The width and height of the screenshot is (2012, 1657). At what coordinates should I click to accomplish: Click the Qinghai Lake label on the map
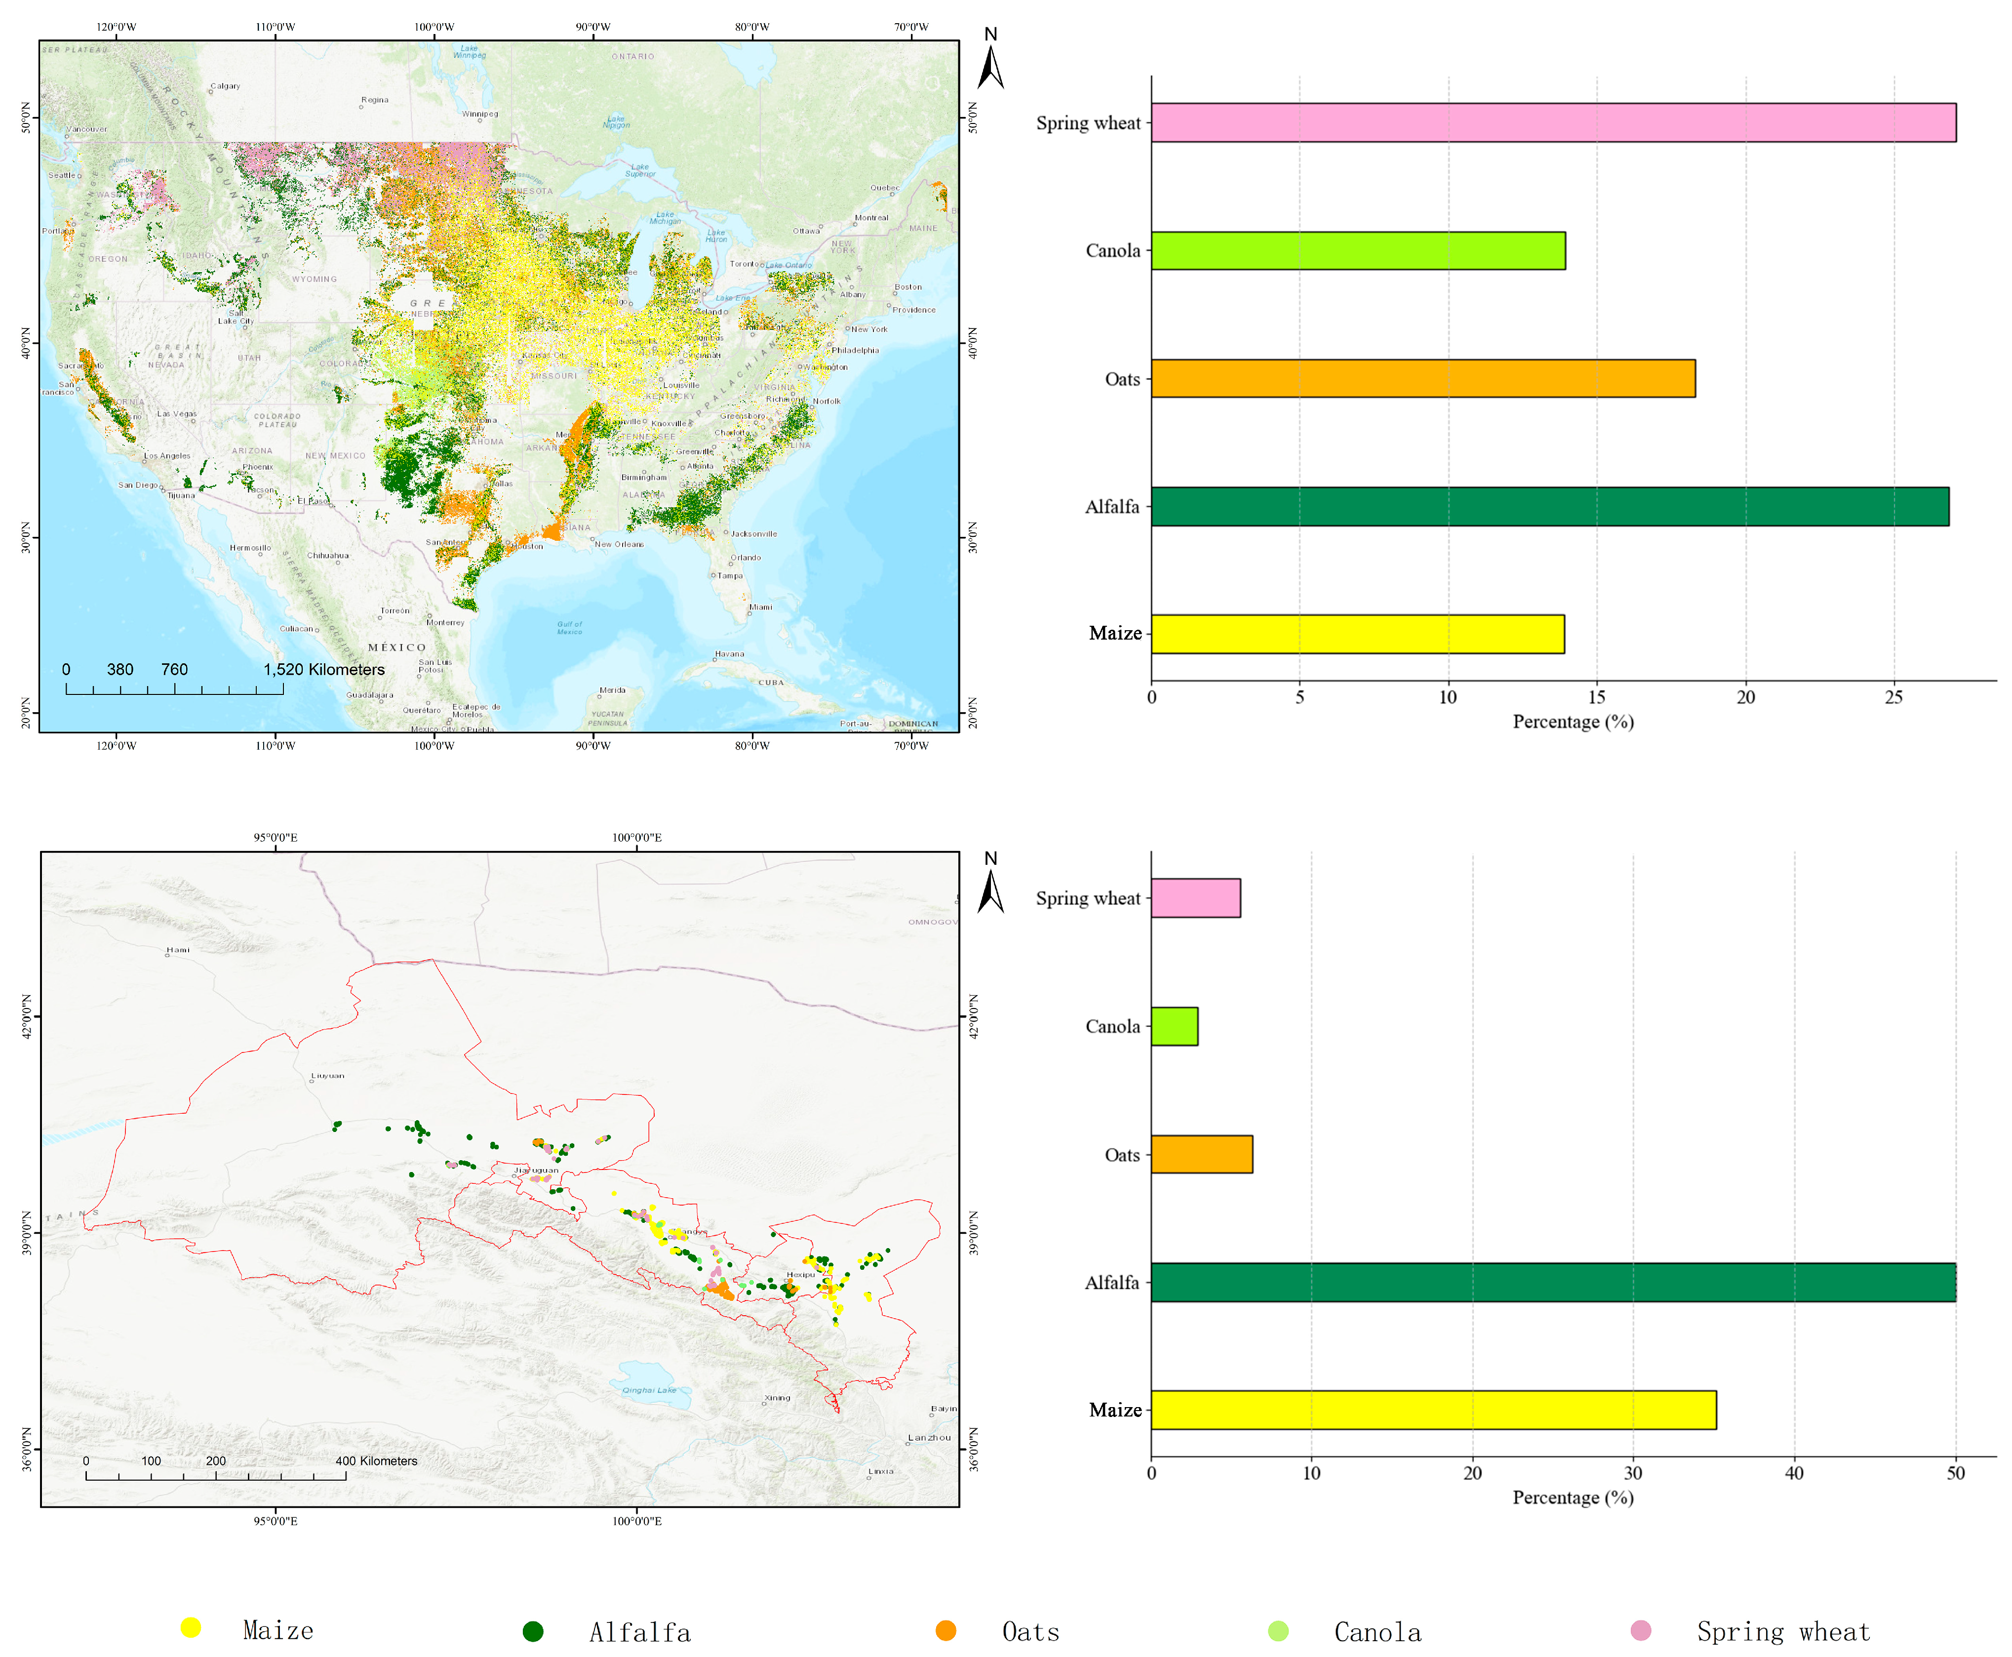point(649,1390)
